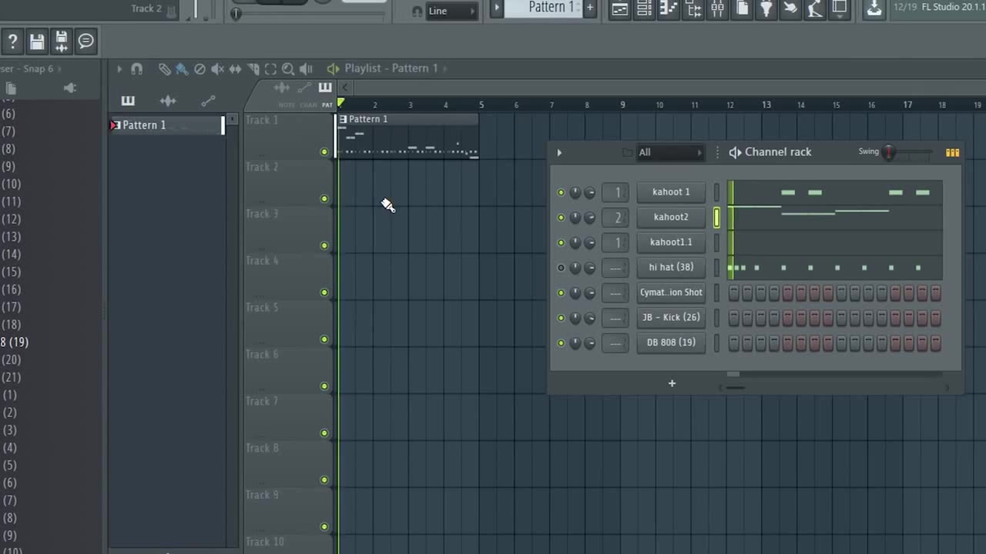Click the piano-keys patterns filter in picker

pos(128,101)
